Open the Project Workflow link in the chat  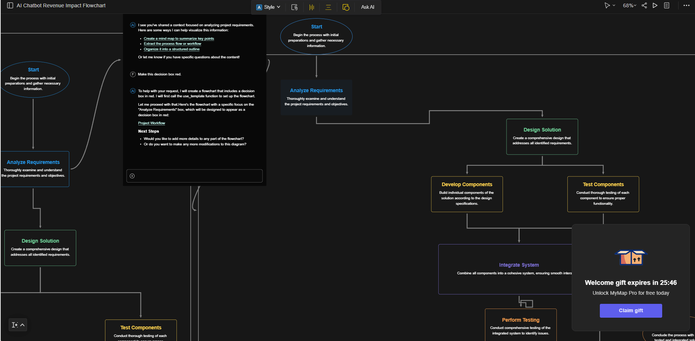pos(151,123)
